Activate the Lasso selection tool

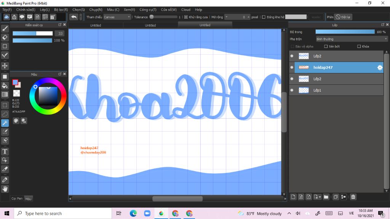point(5,114)
